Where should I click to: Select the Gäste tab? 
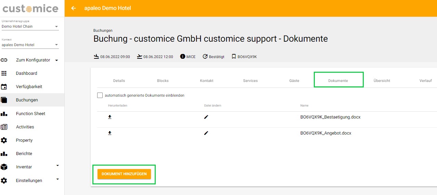point(294,81)
